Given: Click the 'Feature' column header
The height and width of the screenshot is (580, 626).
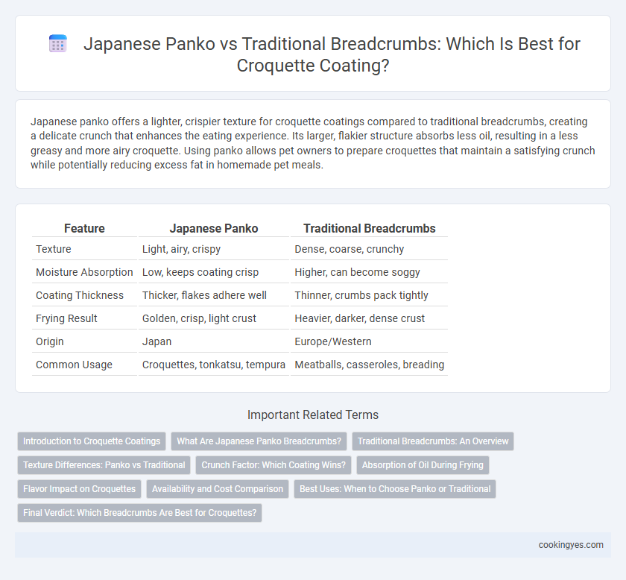Looking at the screenshot, I should click(84, 228).
